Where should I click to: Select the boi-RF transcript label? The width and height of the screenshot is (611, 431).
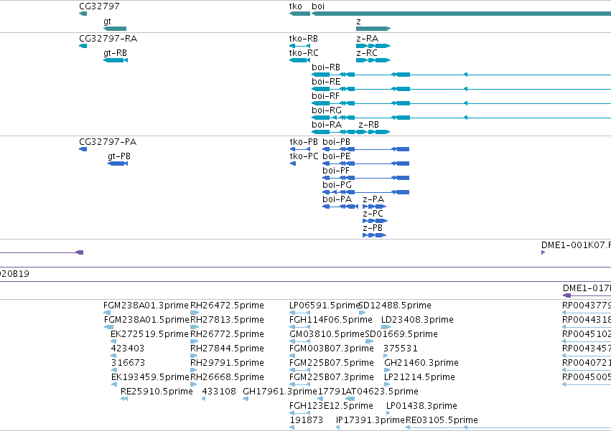tap(325, 96)
